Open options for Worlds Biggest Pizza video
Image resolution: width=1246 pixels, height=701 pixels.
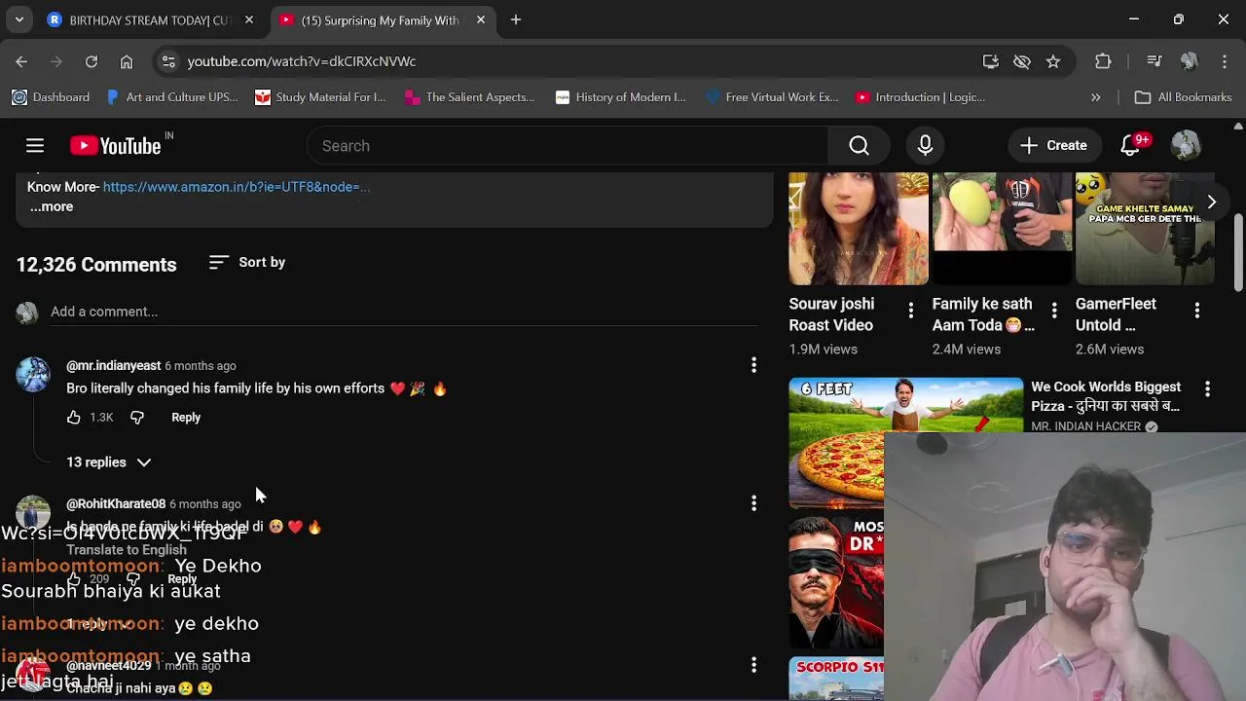pos(1207,388)
